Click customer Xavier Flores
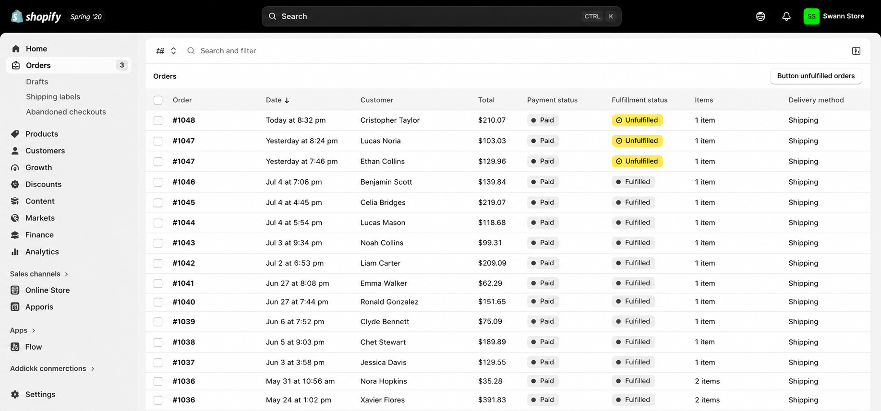The width and height of the screenshot is (881, 411). click(382, 400)
